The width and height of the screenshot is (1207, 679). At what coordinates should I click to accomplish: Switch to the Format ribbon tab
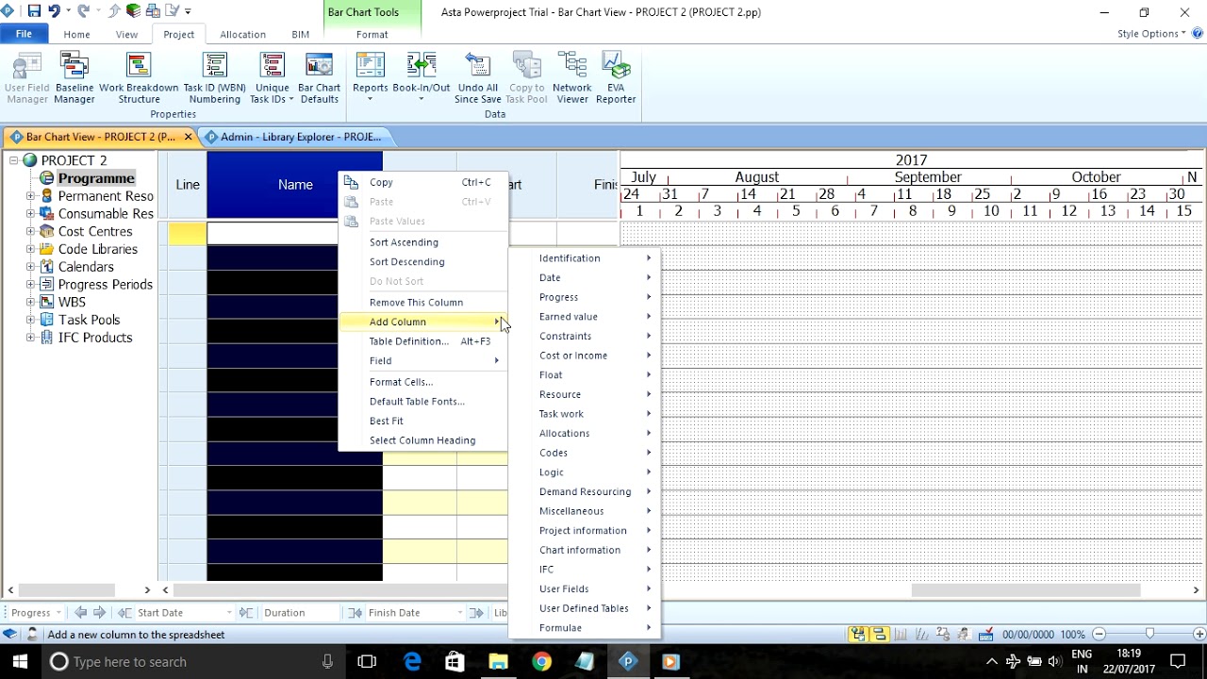point(372,34)
